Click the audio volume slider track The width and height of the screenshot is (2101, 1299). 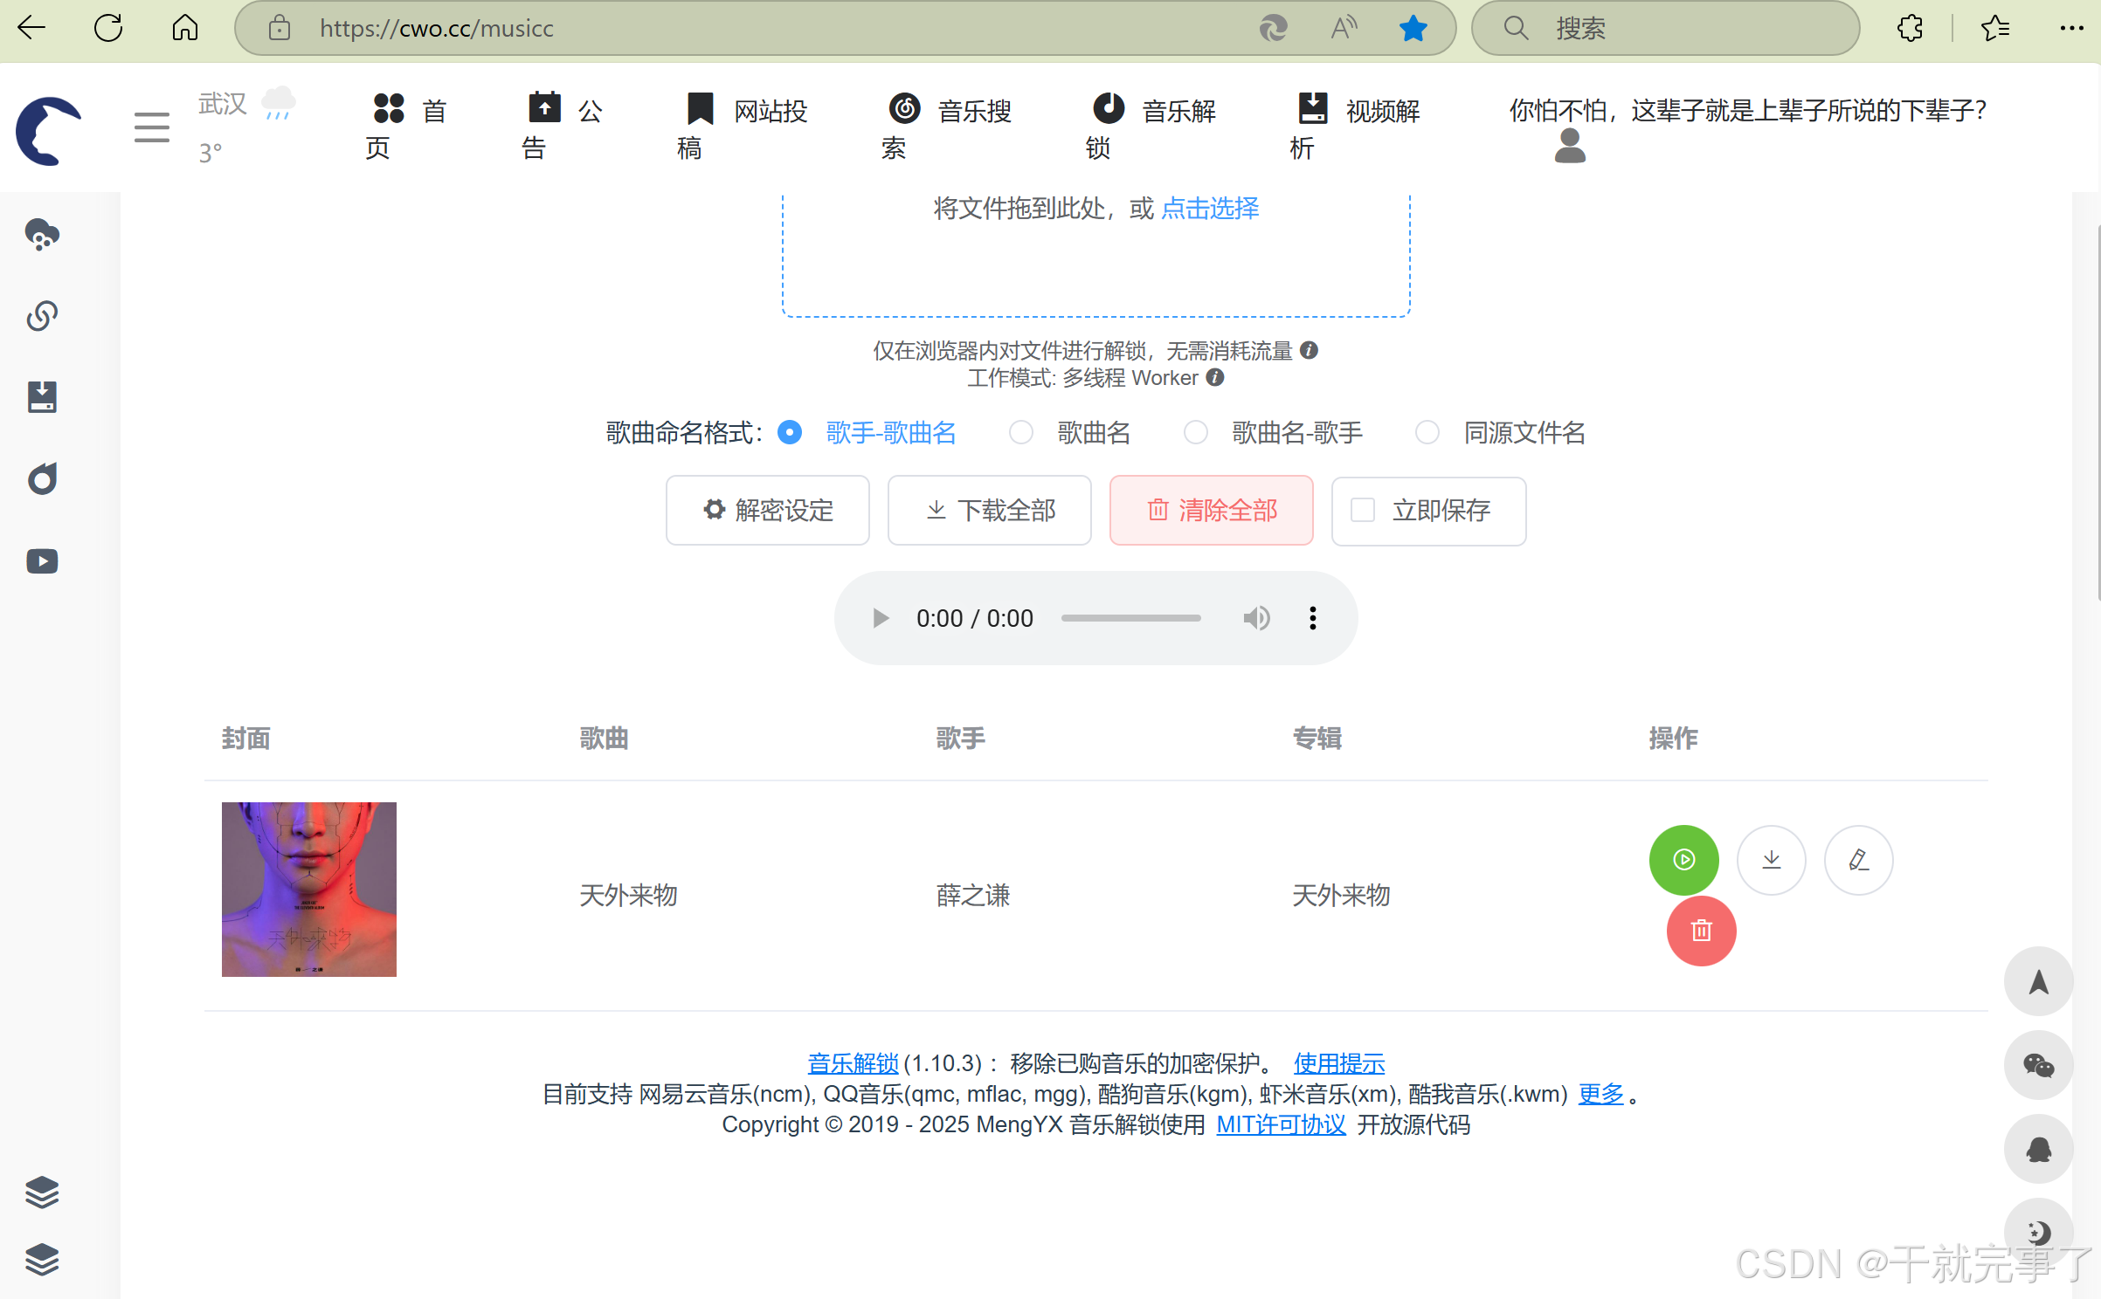1130,618
